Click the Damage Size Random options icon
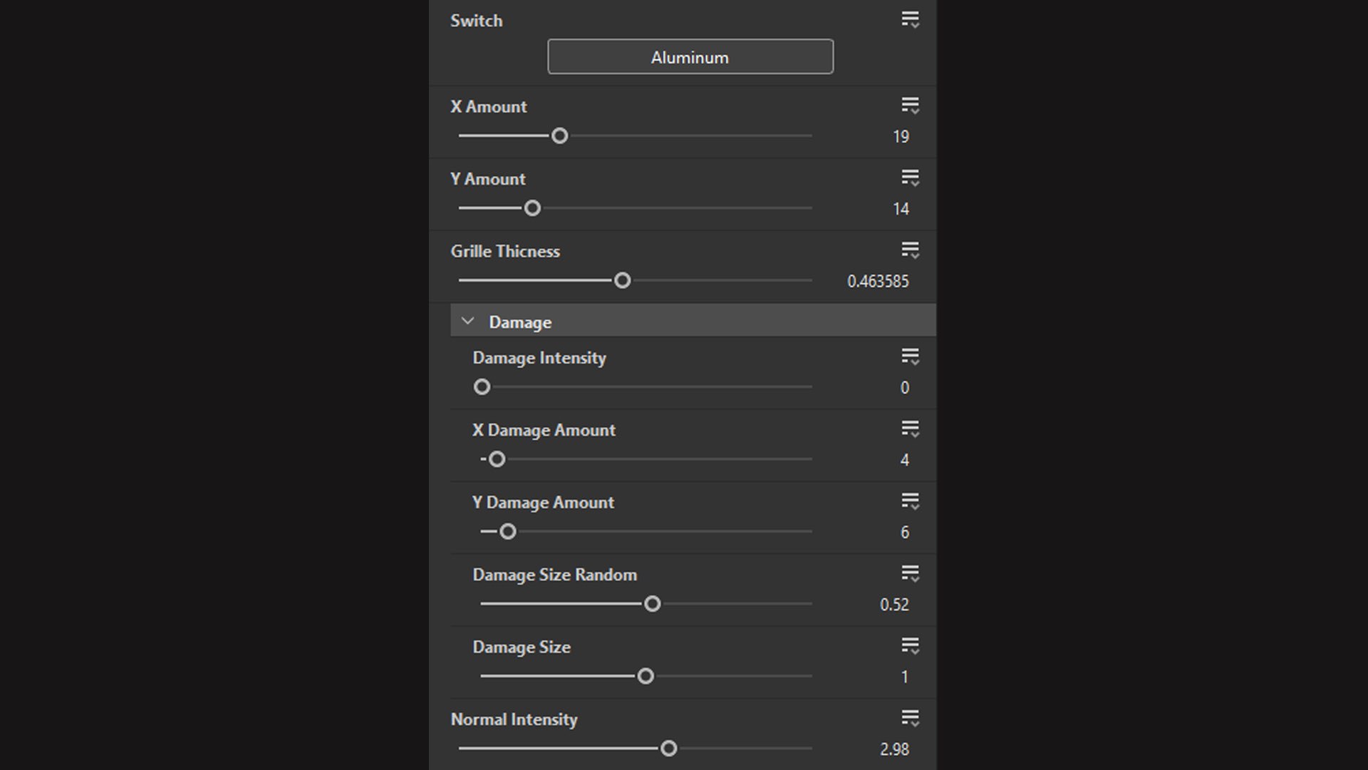The width and height of the screenshot is (1368, 770). pyautogui.click(x=910, y=574)
